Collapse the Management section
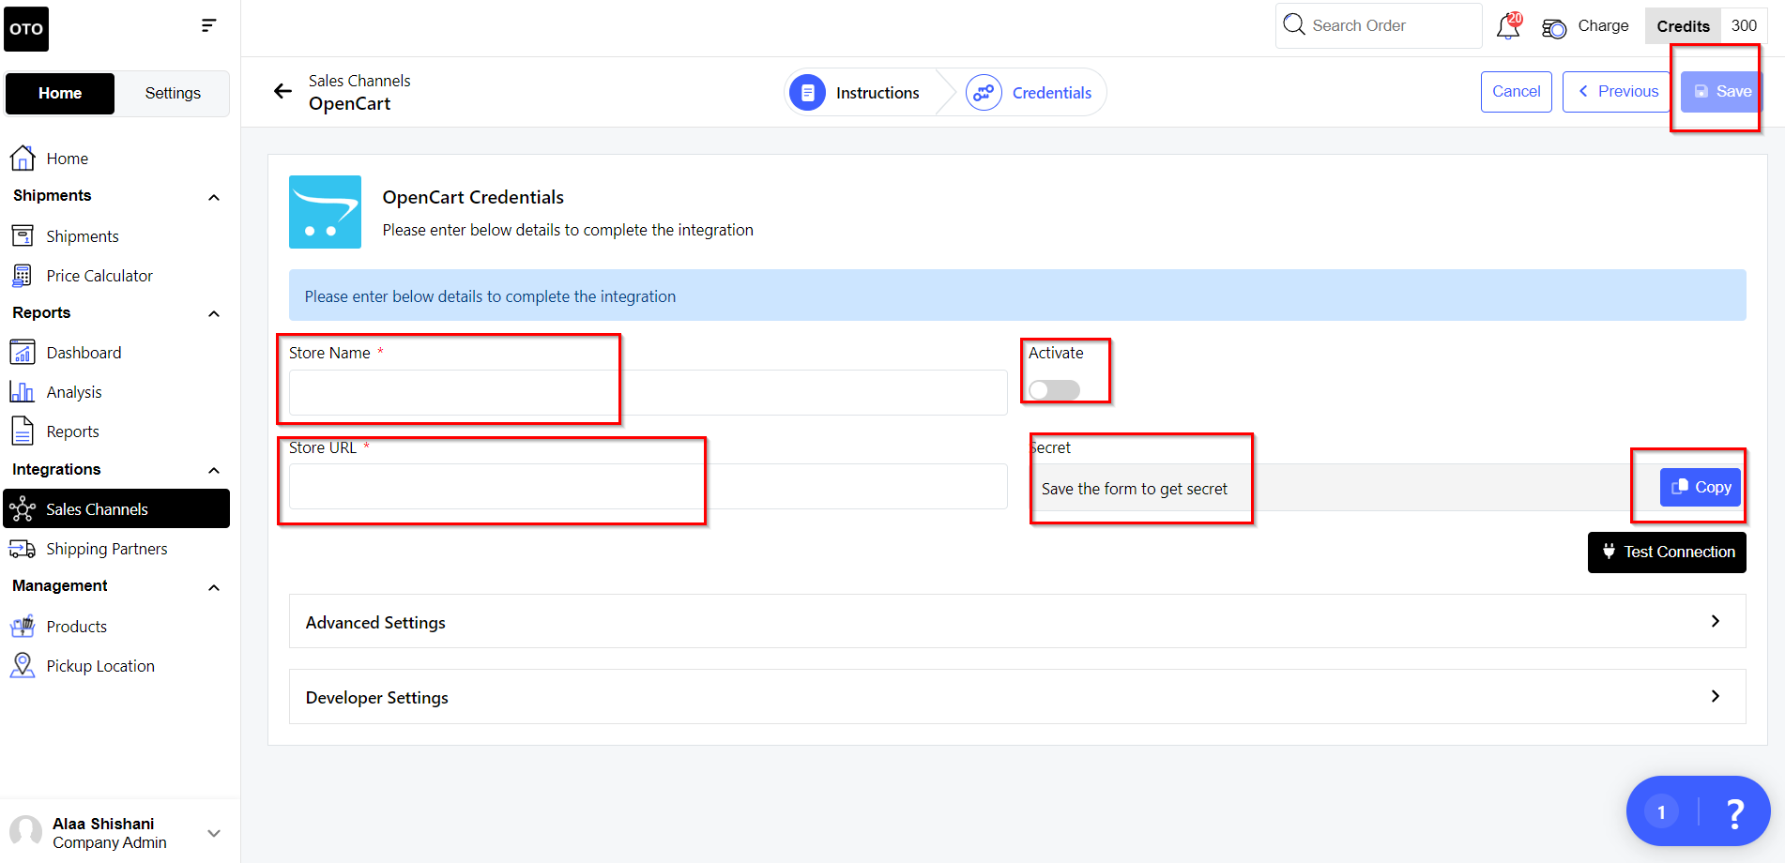1785x863 pixels. pyautogui.click(x=214, y=587)
